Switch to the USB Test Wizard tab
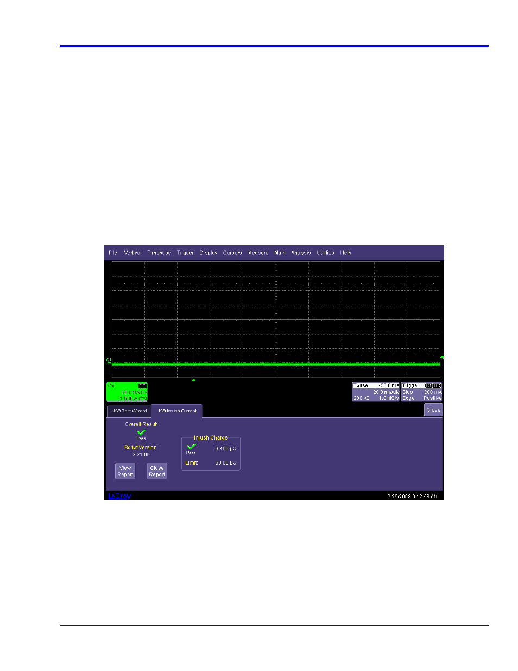The width and height of the screenshot is (518, 671). 129,411
